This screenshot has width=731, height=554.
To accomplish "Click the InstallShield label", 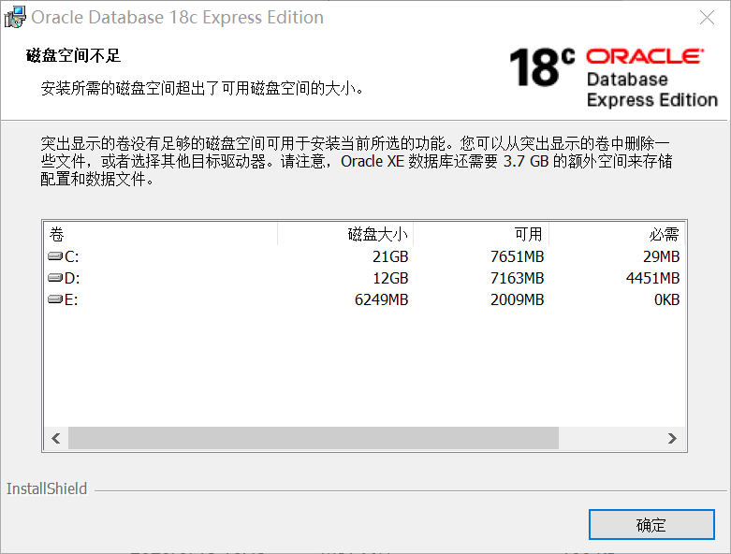I will [x=47, y=488].
